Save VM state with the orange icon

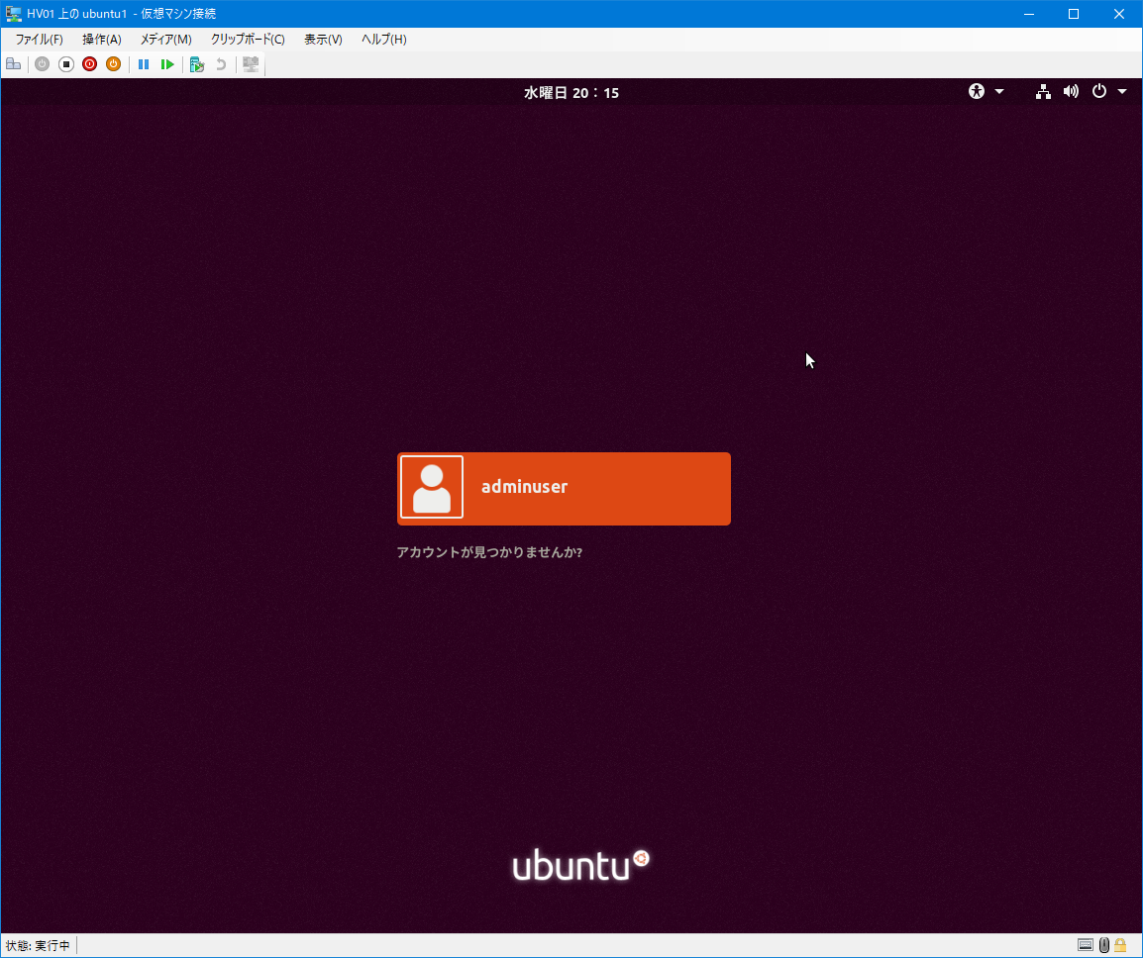pos(113,64)
